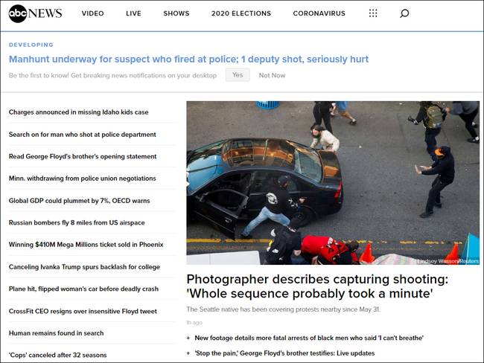
Task: Open the Video menu item
Action: click(x=92, y=13)
